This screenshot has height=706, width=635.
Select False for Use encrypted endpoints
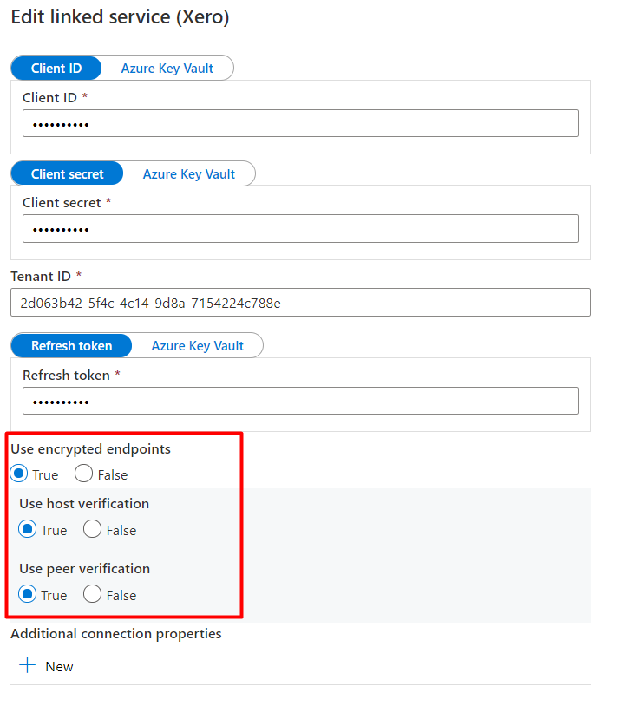pos(84,474)
